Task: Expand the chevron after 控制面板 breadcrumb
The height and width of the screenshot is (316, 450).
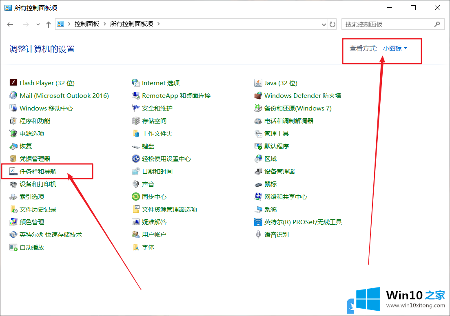Action: tap(104, 24)
